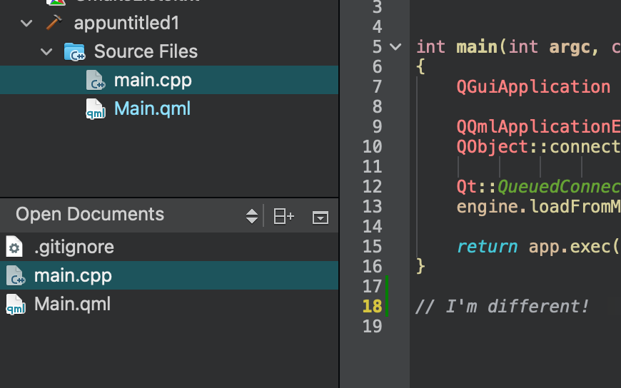The width and height of the screenshot is (621, 388).
Task: Click the Main.qml icon in Open Documents
Action: [15, 305]
